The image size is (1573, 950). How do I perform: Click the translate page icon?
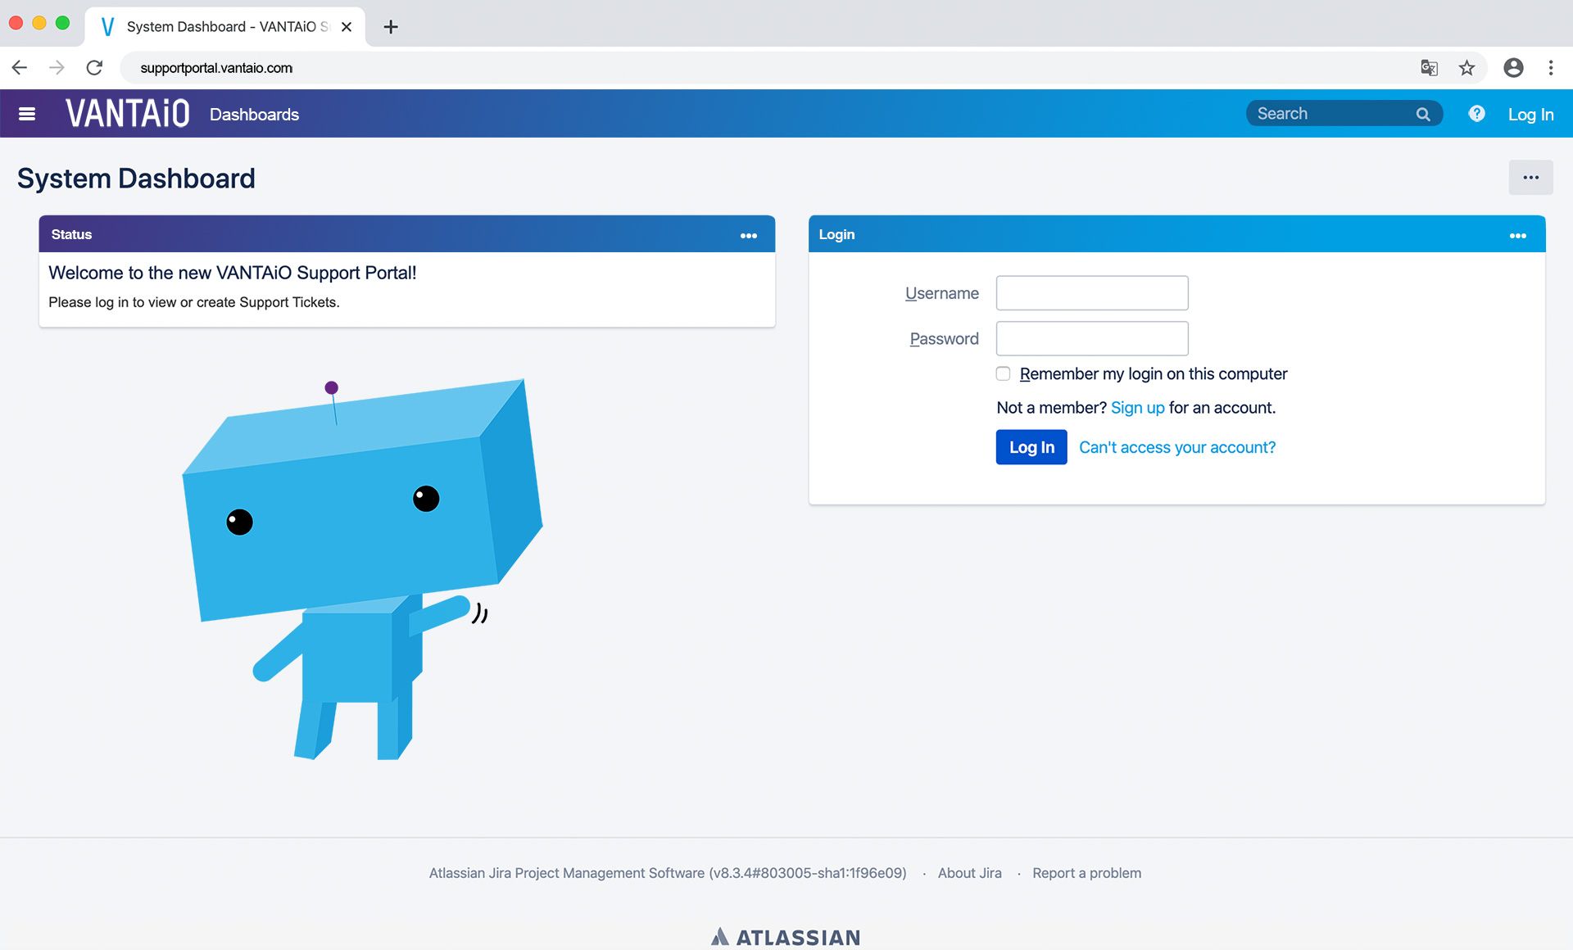point(1429,68)
